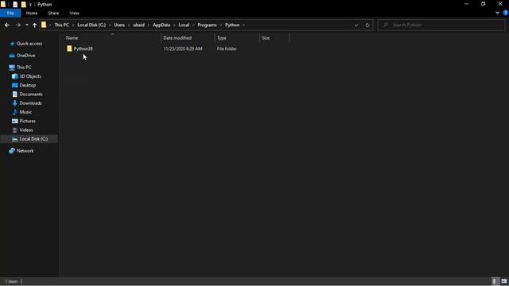Select This PC in the address breadcrumb
This screenshot has width=509, height=286.
[x=62, y=25]
